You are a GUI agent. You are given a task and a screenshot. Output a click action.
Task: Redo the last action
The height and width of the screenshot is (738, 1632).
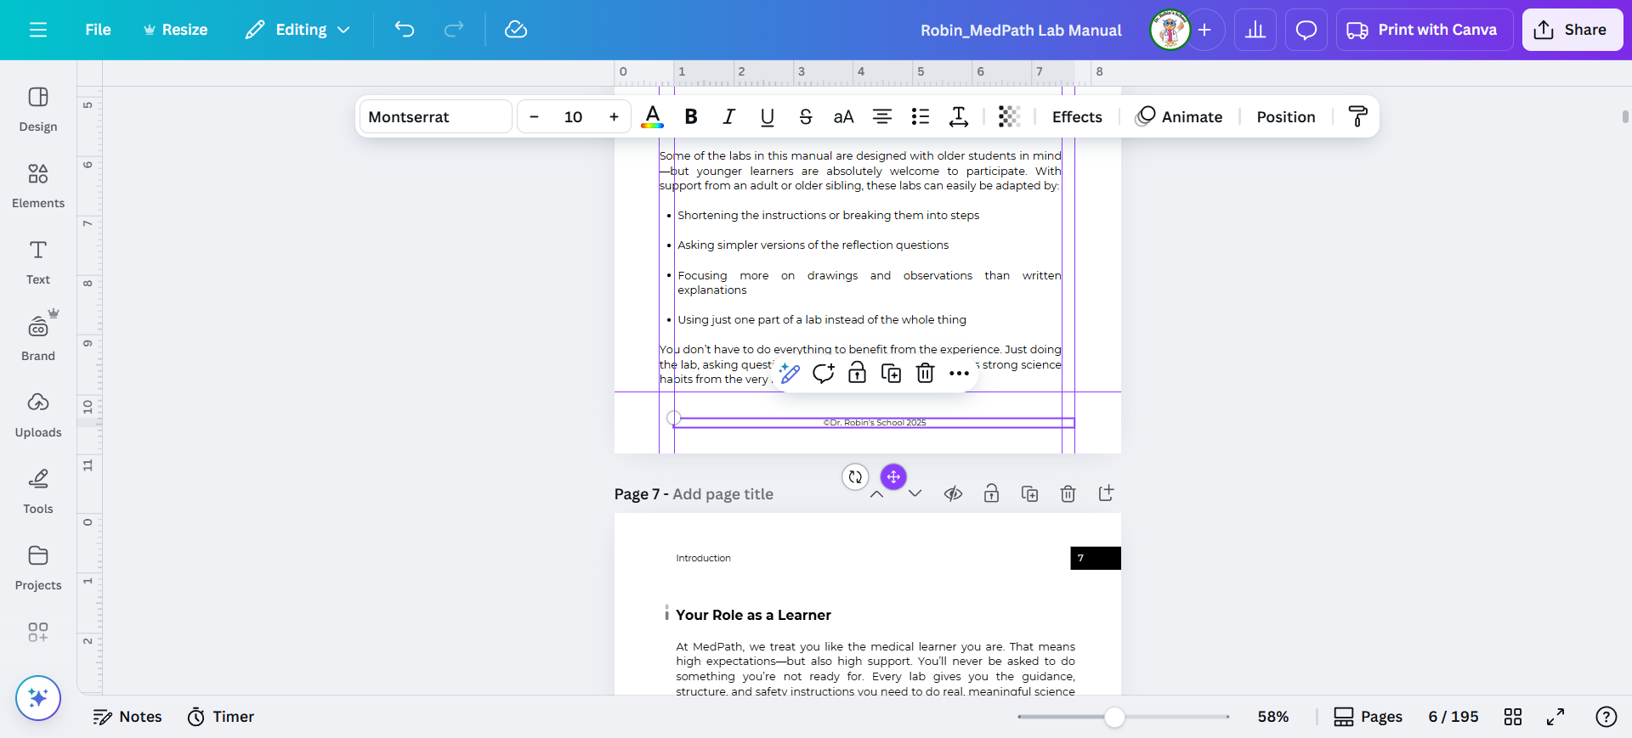pos(454,30)
